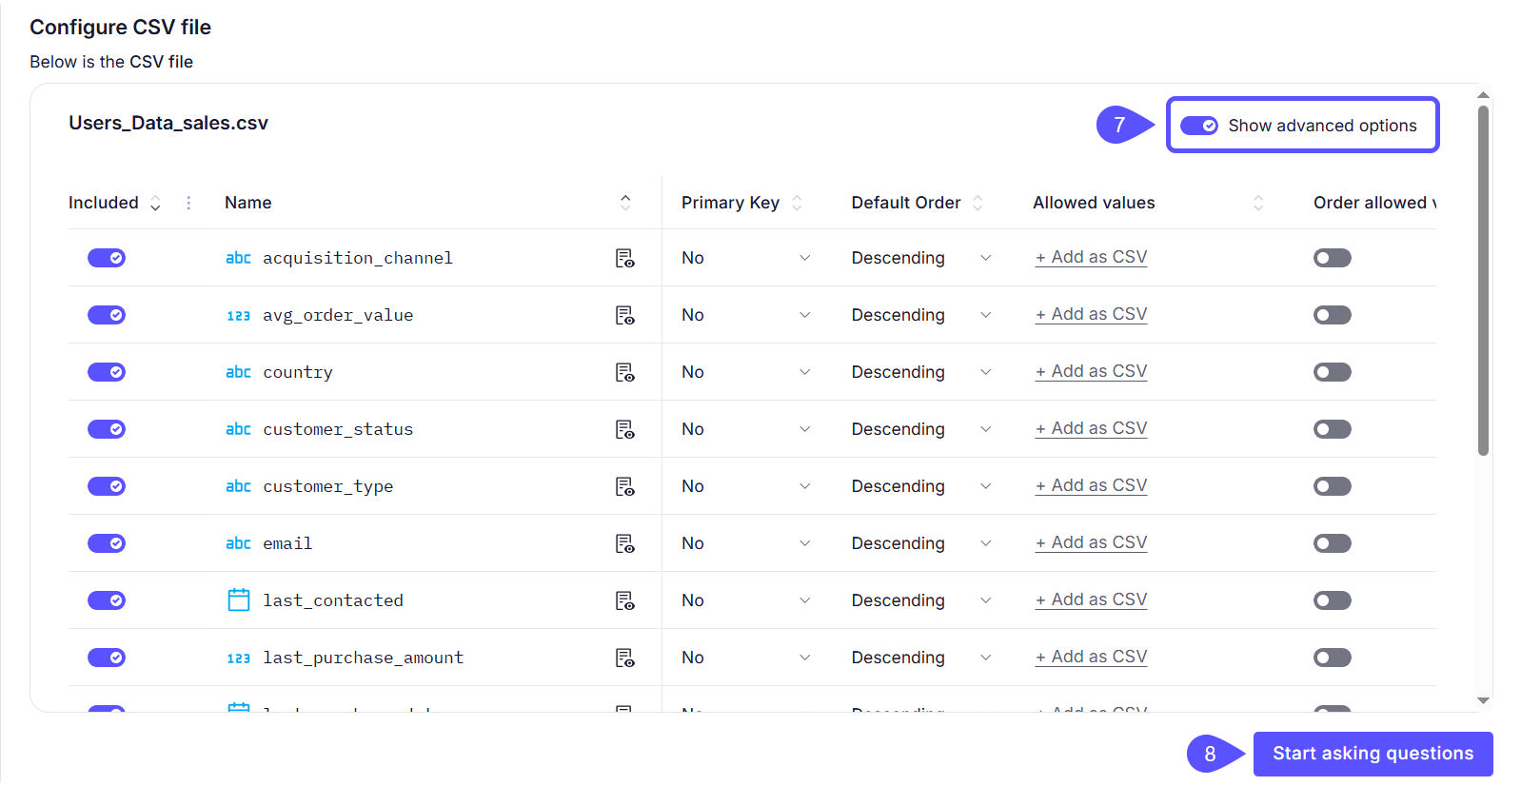1521x786 pixels.
Task: Sort by Included column arrows
Action: tap(155, 203)
